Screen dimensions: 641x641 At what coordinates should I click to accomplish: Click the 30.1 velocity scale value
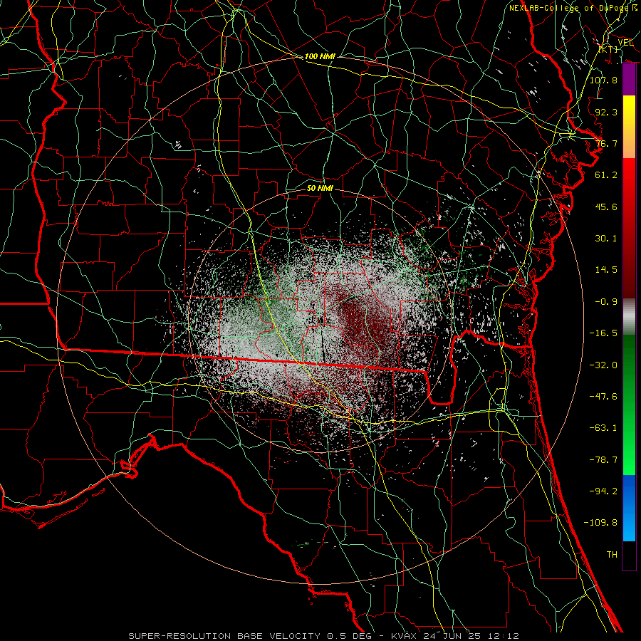coord(606,239)
